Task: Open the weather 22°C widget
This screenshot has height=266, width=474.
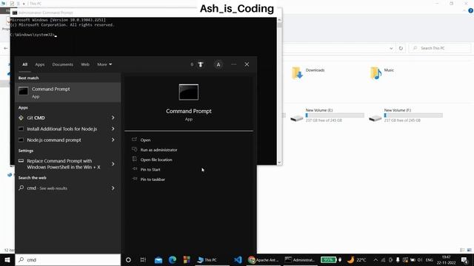Action: click(x=357, y=259)
